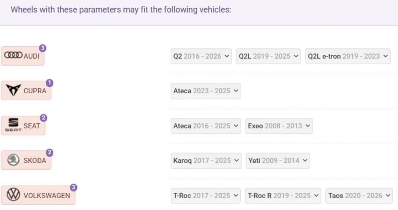Click the SEAT brand logo icon

click(x=12, y=126)
